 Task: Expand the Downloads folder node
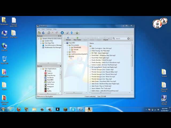pyautogui.click(x=70, y=47)
